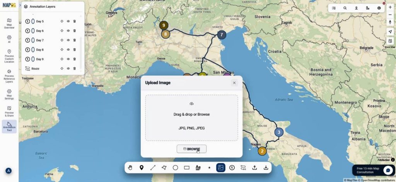Screen dimensions: 396x182
Task: Click the MAPOG logo
Action: point(9,5)
